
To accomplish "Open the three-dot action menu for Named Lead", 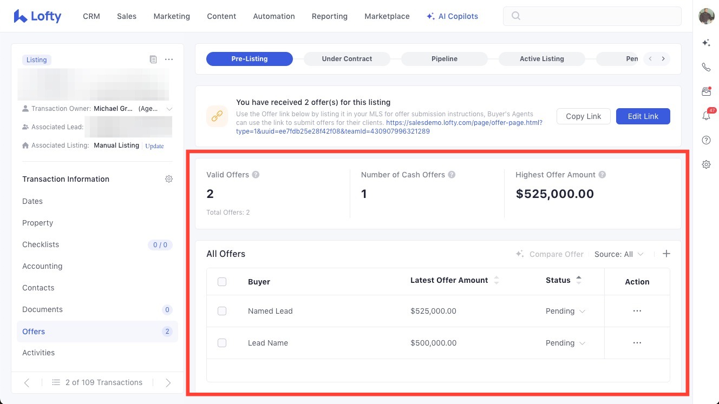I will pos(637,311).
